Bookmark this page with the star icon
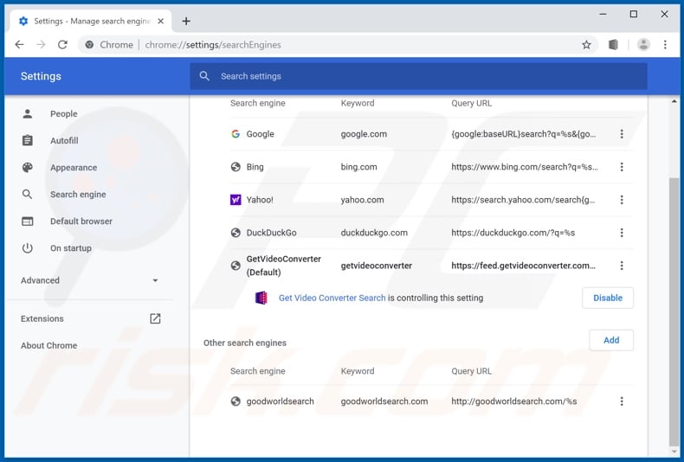The image size is (684, 462). [586, 44]
